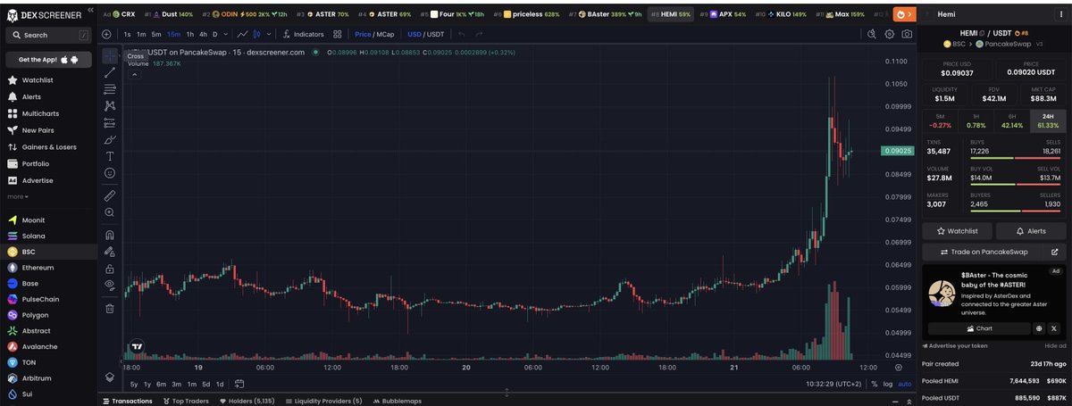Collapse the left sidebar with double chevron
This screenshot has width=1072, height=406.
[89, 12]
